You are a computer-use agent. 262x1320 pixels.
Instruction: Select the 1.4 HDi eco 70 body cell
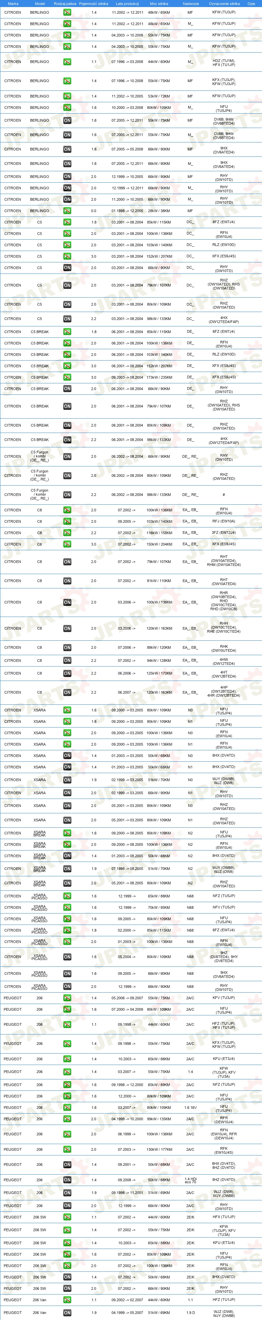190,1181
